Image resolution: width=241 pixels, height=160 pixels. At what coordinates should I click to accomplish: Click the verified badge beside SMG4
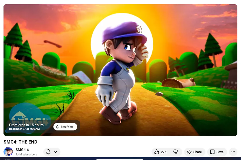click(28, 150)
